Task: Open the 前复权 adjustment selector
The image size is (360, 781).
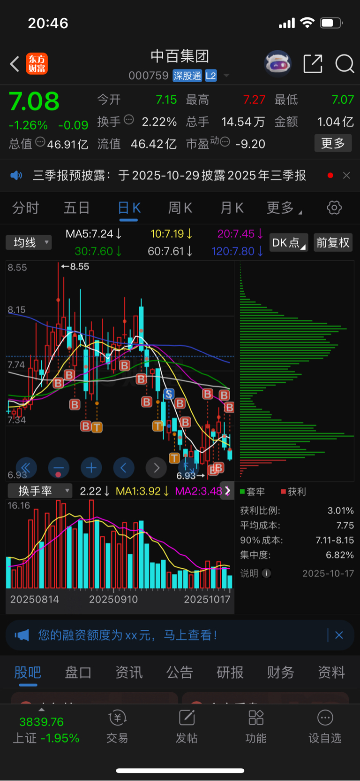Action: pos(333,242)
